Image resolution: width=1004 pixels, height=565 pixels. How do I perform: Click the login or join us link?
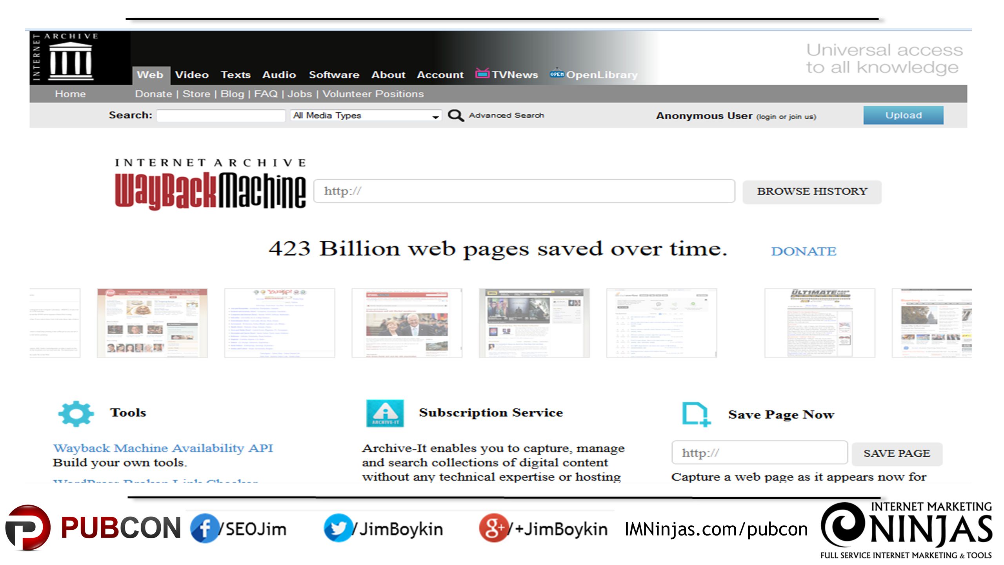coord(786,117)
